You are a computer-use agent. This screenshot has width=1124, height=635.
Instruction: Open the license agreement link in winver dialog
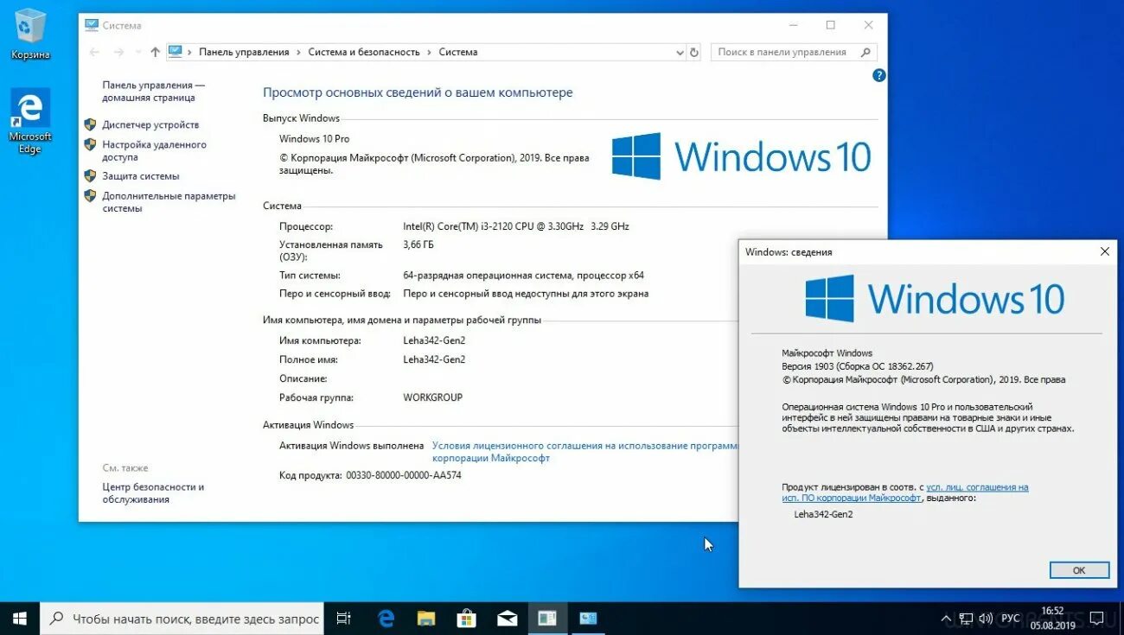(905, 492)
